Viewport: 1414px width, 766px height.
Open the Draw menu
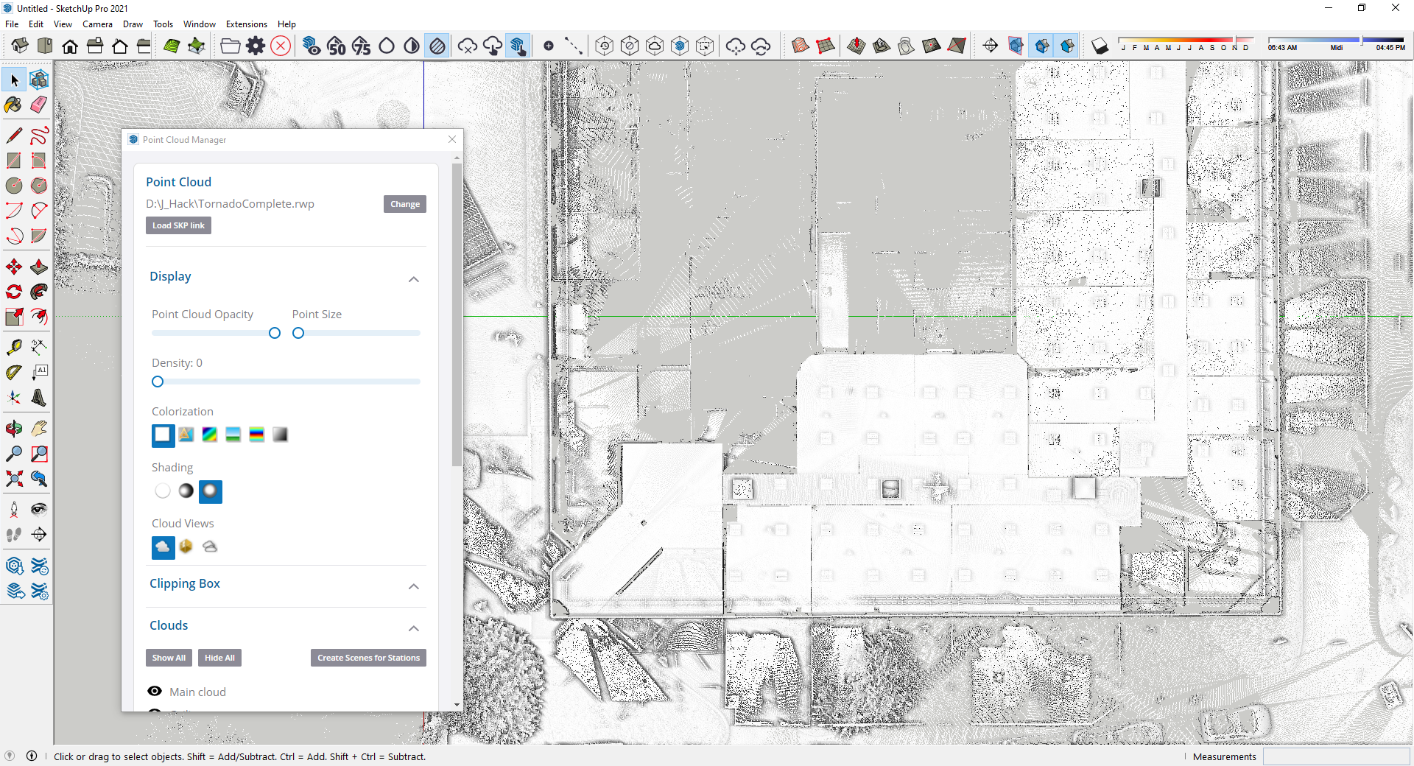point(133,24)
